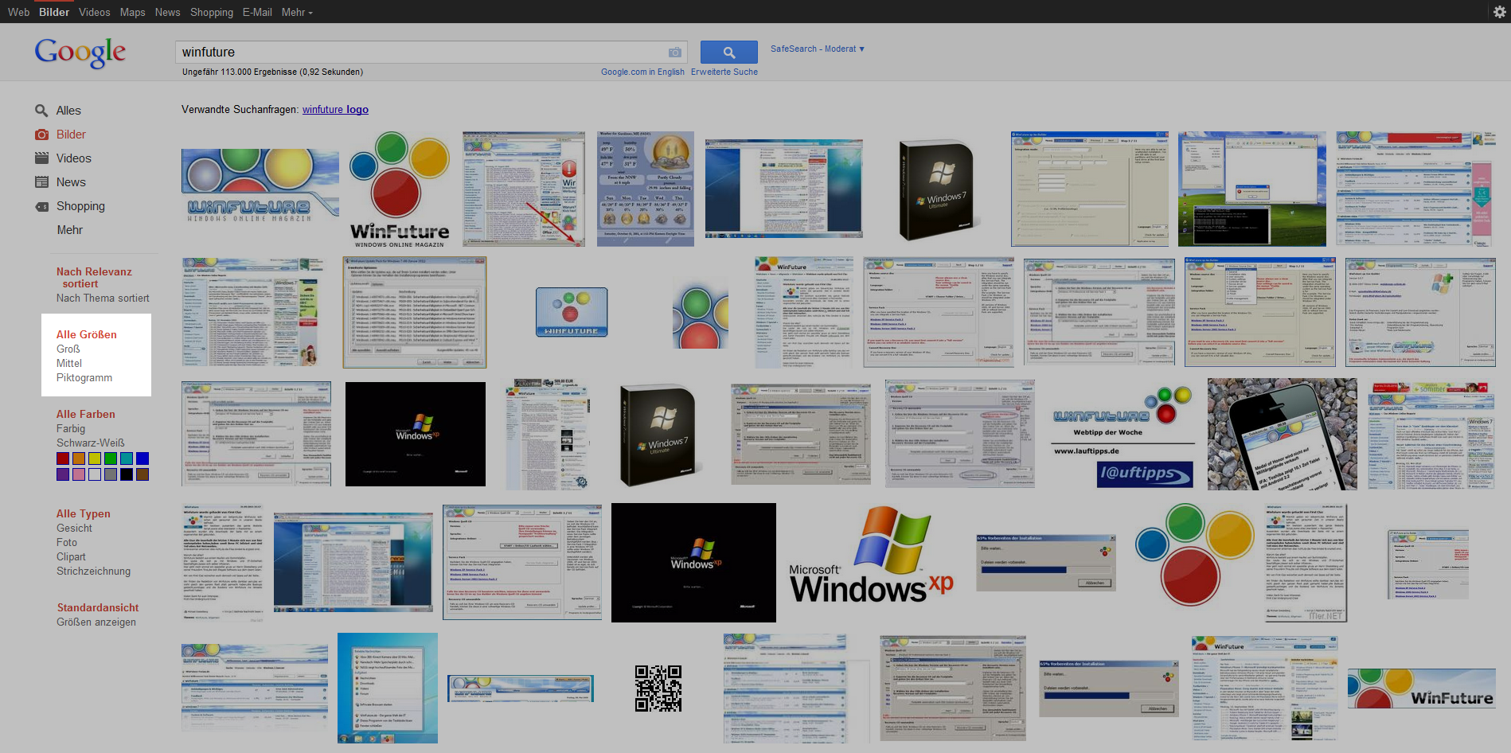The height and width of the screenshot is (753, 1511).
Task: Switch to Maps in top navigation
Action: coord(132,12)
